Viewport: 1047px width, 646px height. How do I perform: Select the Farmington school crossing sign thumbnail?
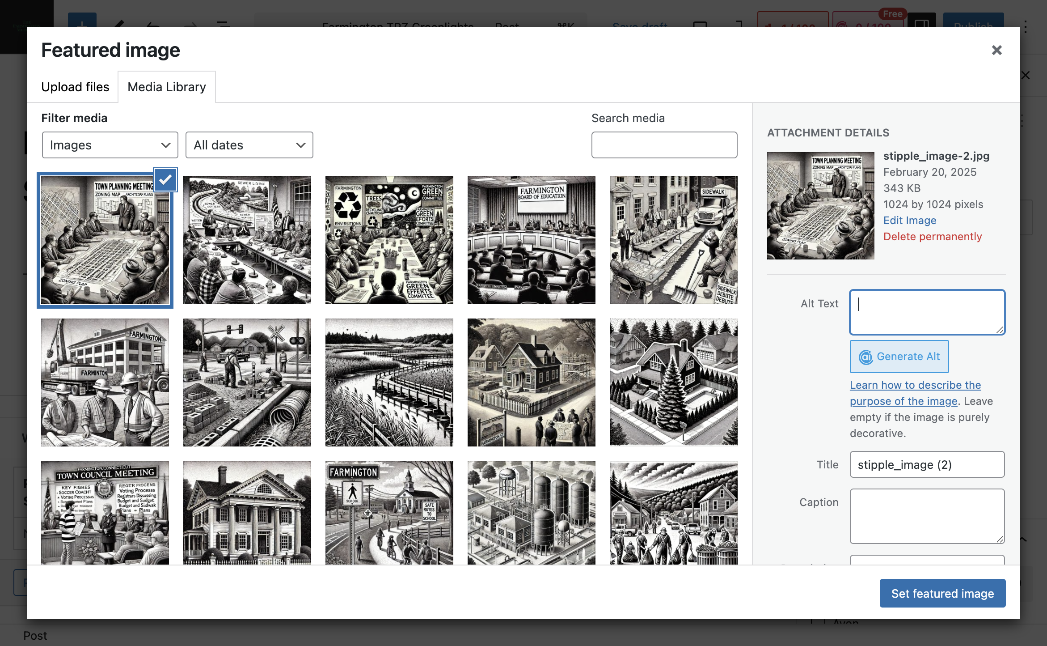(389, 513)
